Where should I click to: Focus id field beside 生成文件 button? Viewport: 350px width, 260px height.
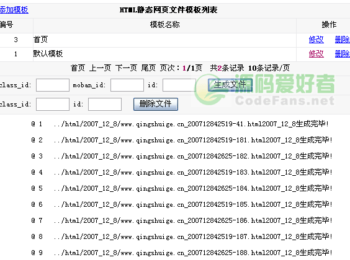[x=179, y=85]
